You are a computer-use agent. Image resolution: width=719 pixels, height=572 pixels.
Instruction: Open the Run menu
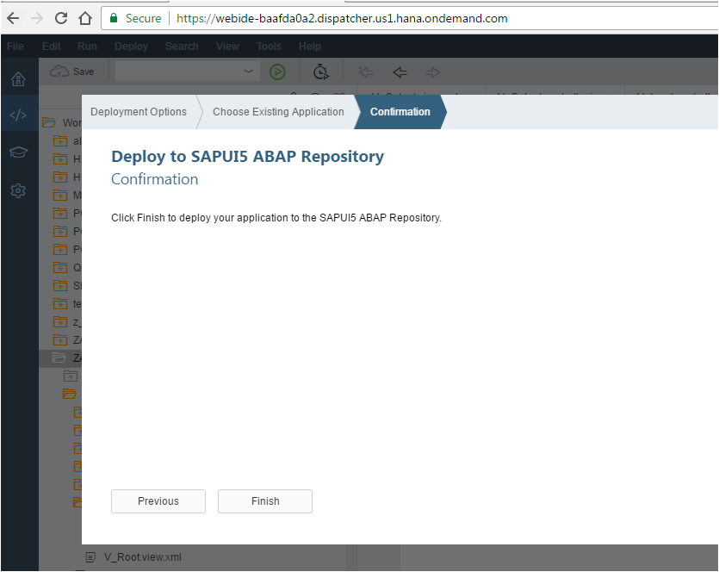click(87, 47)
